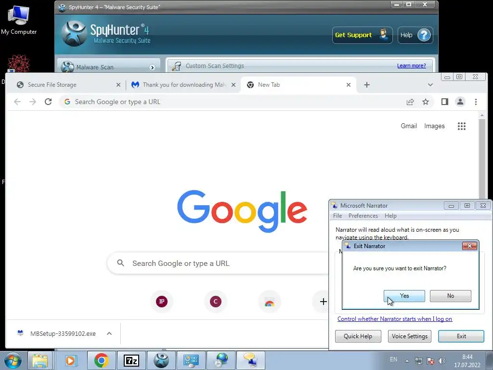Open SpyHunter Help button
Image resolution: width=493 pixels, height=370 pixels.
tap(415, 35)
